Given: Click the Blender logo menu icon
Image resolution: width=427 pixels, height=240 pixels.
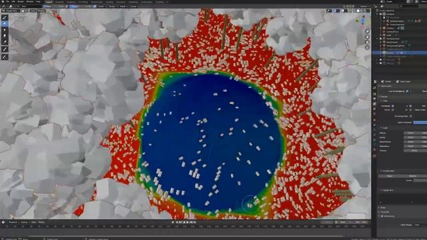Looking at the screenshot, I should [2, 1].
